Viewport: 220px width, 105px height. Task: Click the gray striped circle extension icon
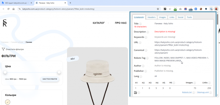tap(170, 9)
